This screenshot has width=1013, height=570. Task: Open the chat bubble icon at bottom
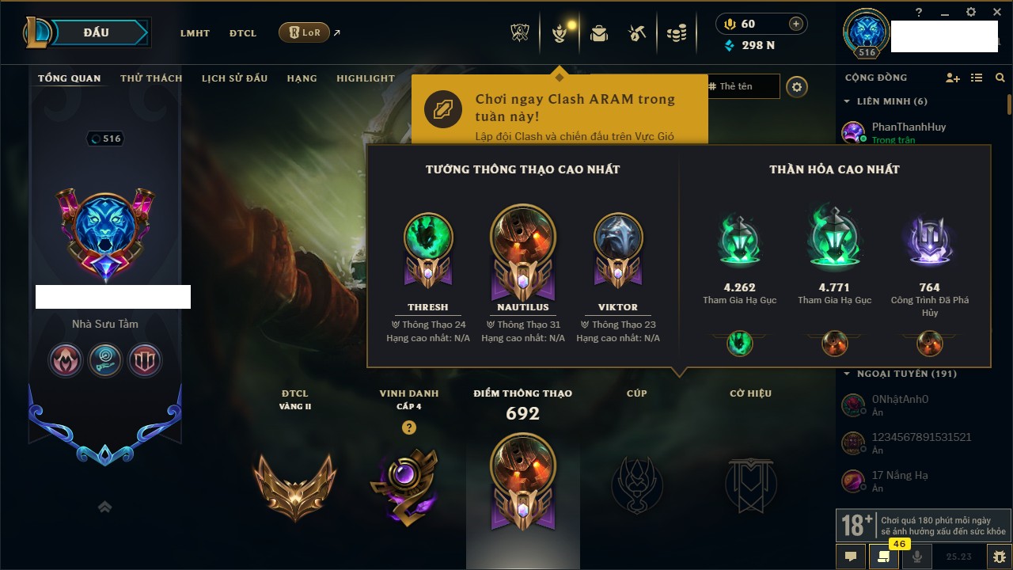[851, 557]
